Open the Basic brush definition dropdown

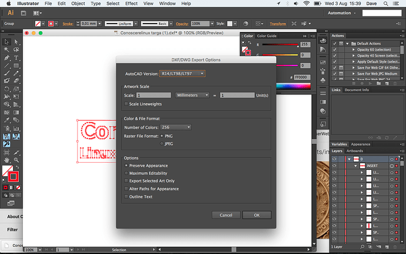171,24
